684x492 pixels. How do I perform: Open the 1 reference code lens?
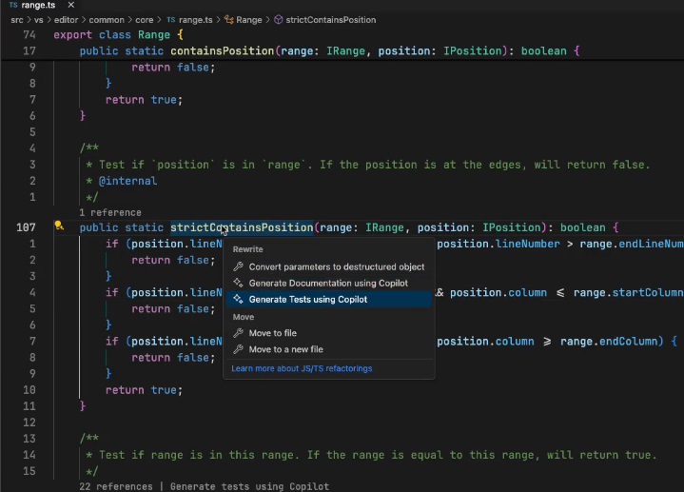click(110, 212)
